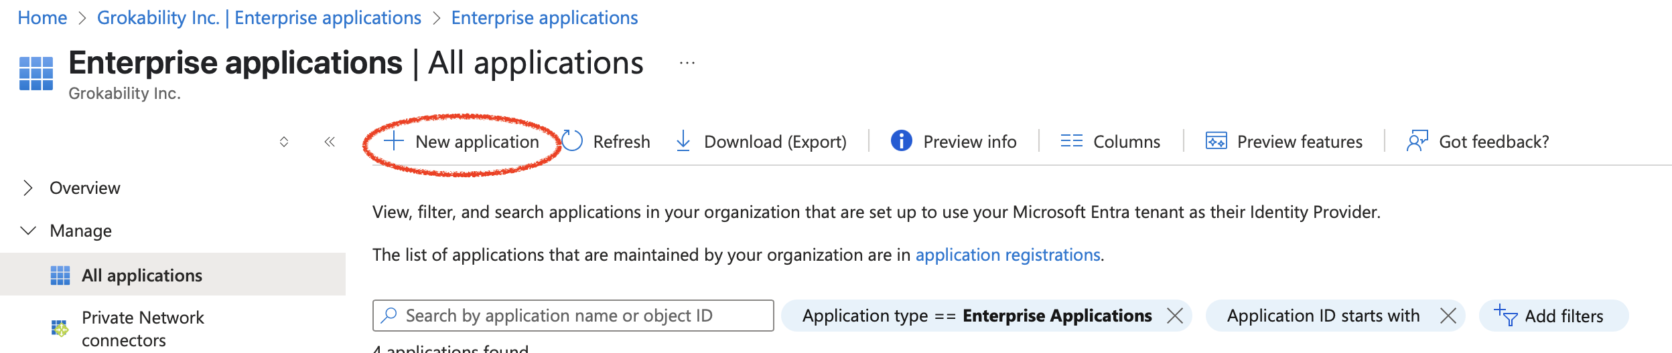The height and width of the screenshot is (353, 1672).
Task: Click Got feedback? label
Action: pos(1494,142)
